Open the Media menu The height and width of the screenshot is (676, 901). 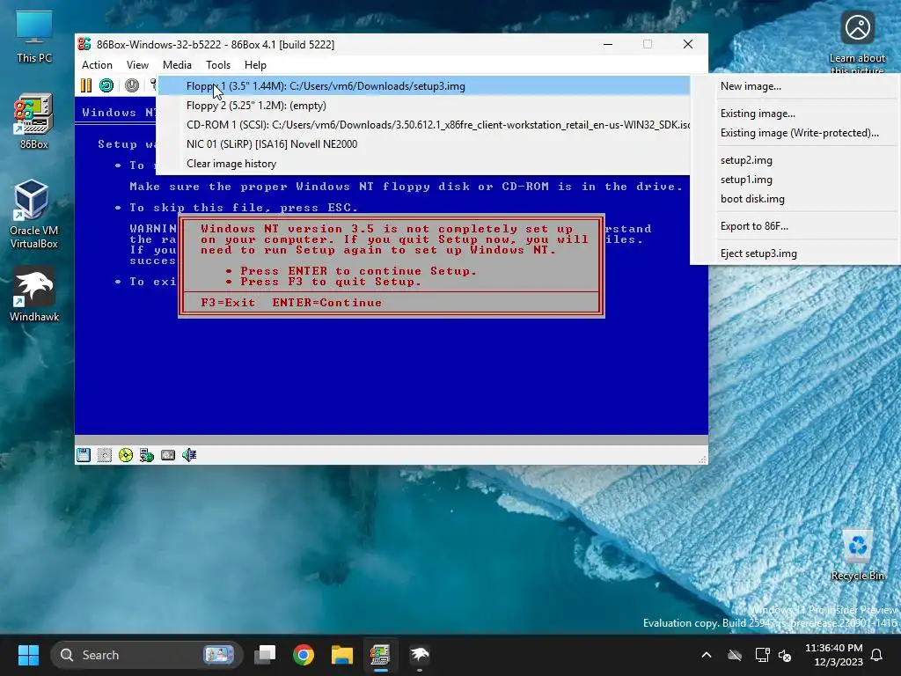pyautogui.click(x=177, y=65)
